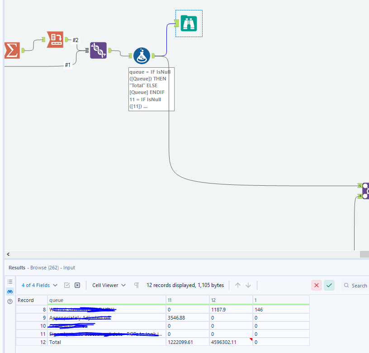Screen dimensions: 369x353
Task: Click the up arrow navigation icon
Action: click(238, 285)
